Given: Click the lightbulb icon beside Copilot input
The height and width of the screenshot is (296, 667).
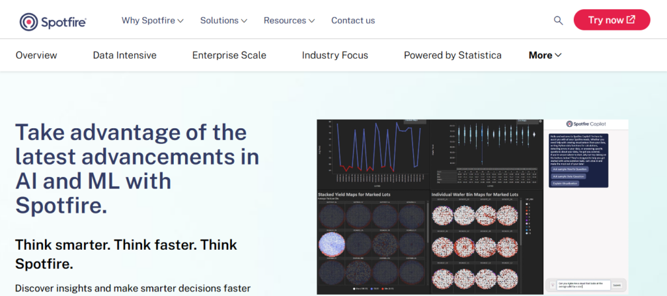Looking at the screenshot, I should [x=552, y=285].
